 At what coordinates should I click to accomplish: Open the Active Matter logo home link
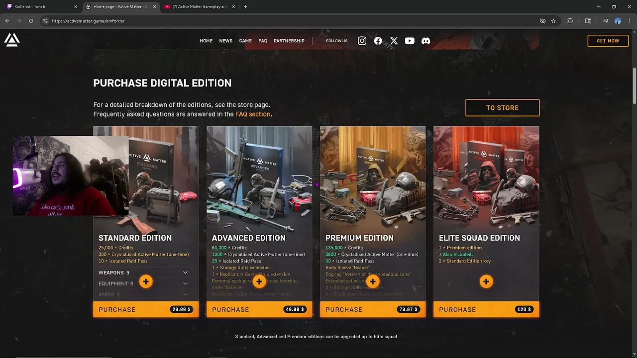(x=12, y=40)
